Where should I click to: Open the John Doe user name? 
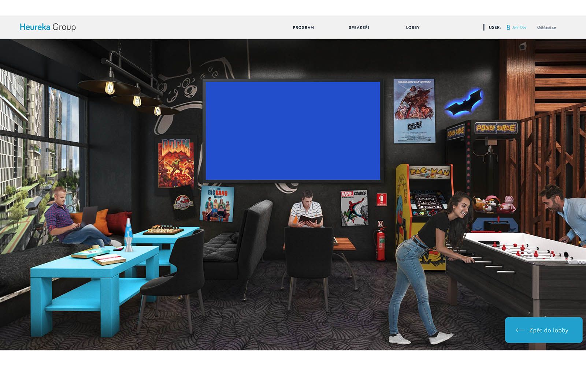click(519, 27)
